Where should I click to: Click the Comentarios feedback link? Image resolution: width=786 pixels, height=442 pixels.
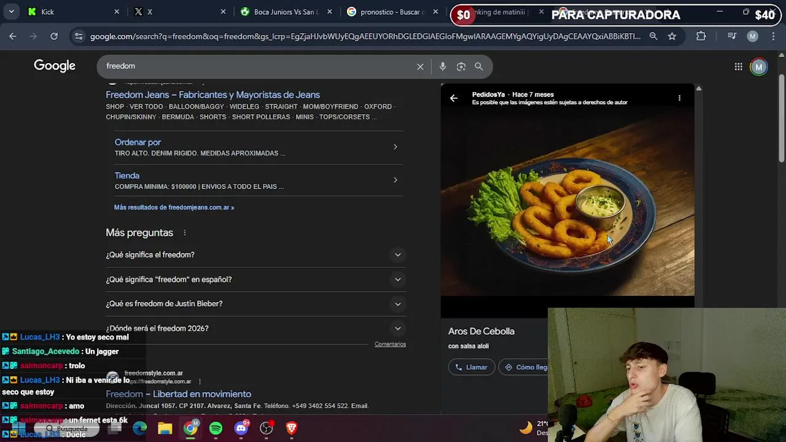pyautogui.click(x=390, y=344)
